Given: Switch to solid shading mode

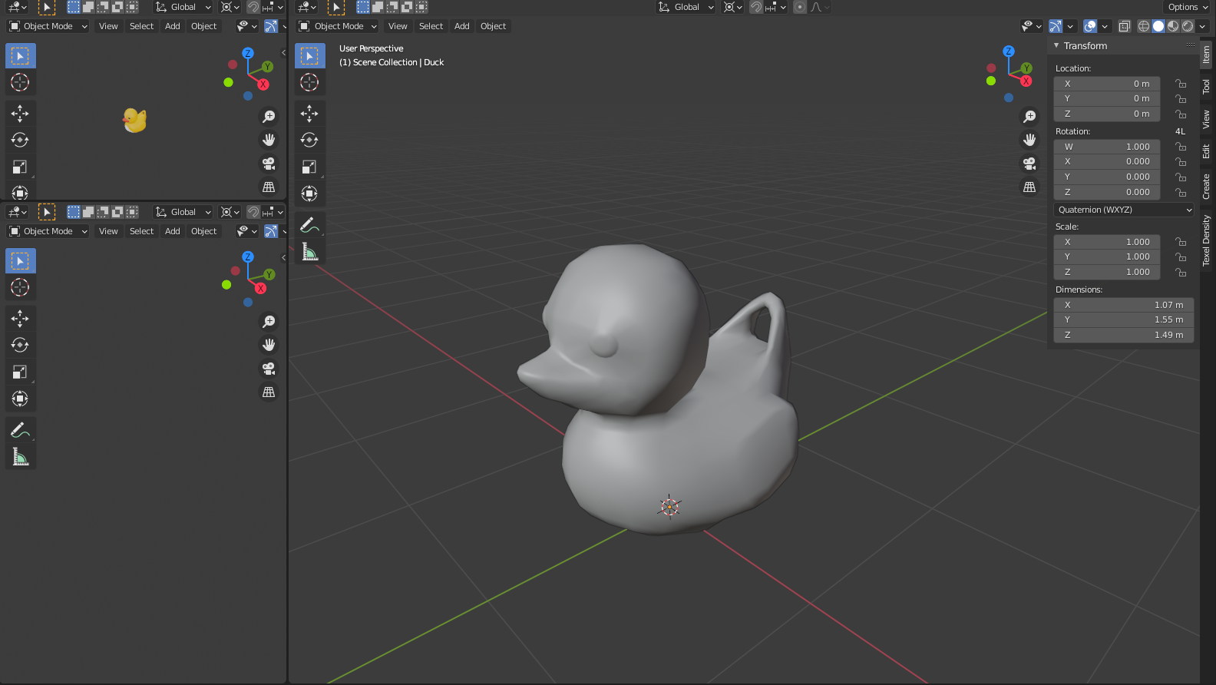Looking at the screenshot, I should click(1158, 26).
